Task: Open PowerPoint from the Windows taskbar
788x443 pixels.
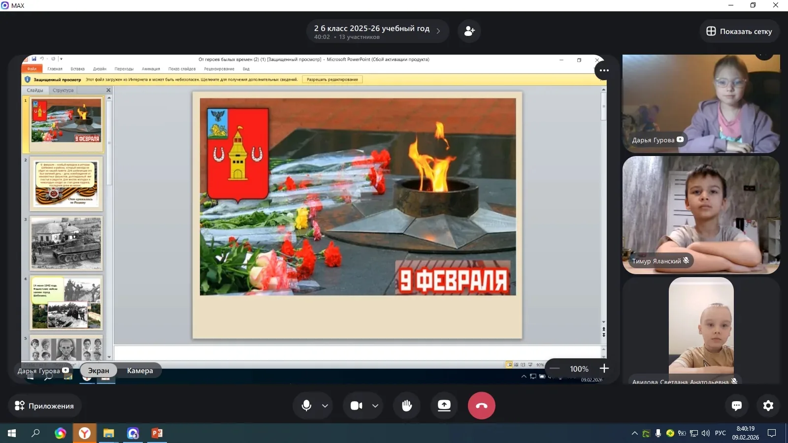Action: [157, 433]
